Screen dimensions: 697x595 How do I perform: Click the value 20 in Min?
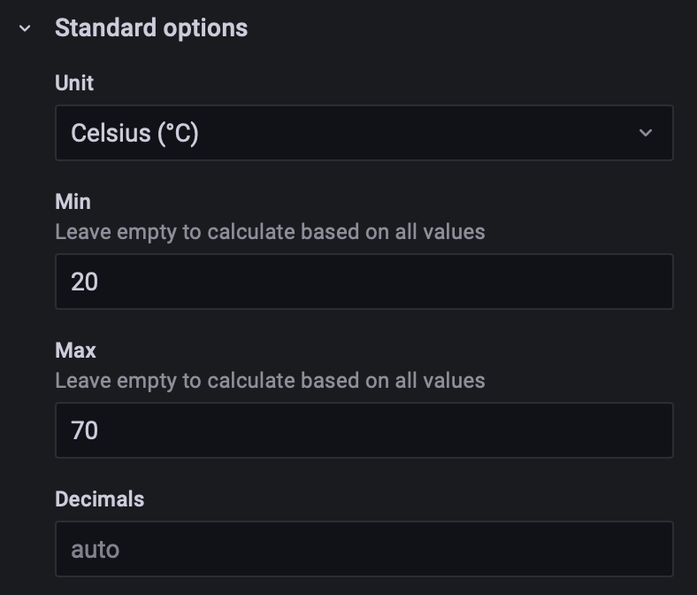pyautogui.click(x=85, y=282)
